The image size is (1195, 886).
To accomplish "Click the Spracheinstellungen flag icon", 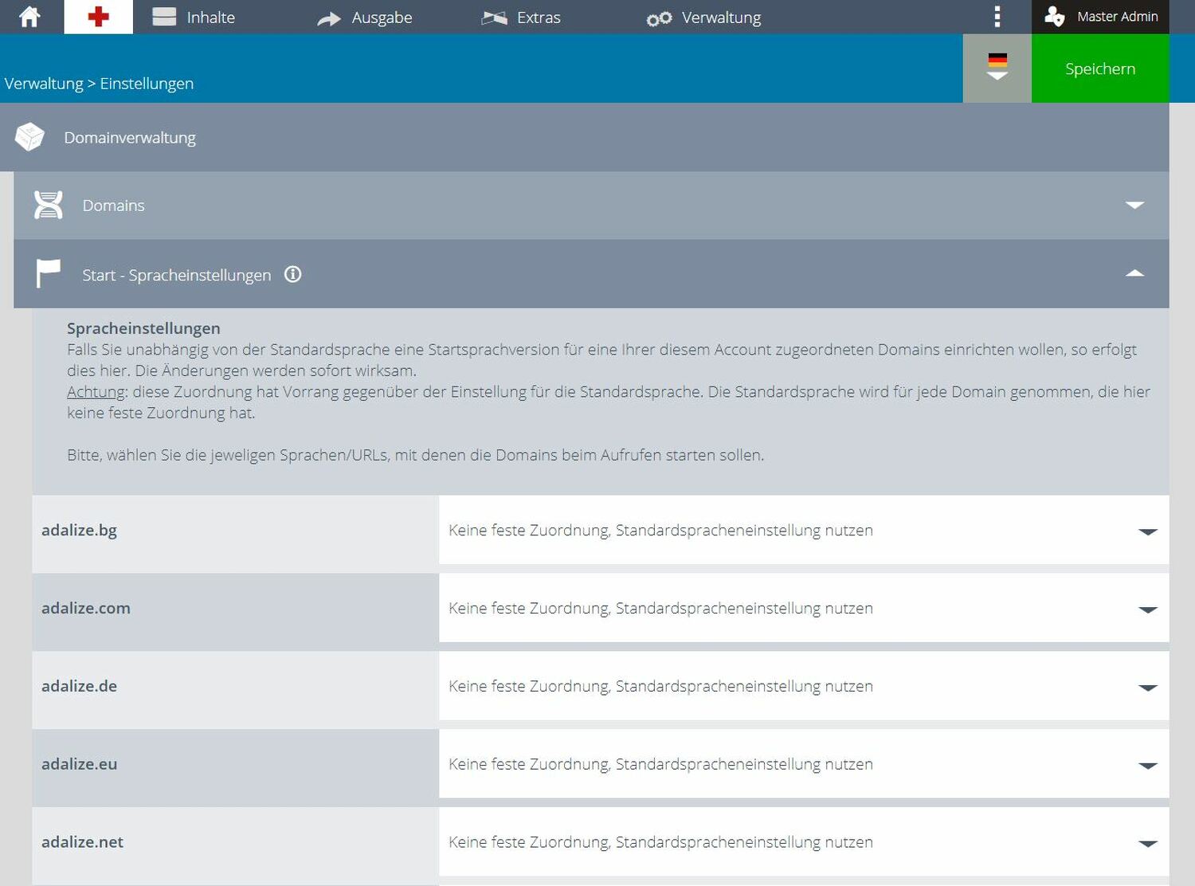I will pos(49,273).
